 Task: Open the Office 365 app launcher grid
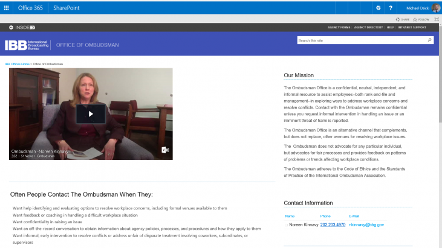[6, 8]
